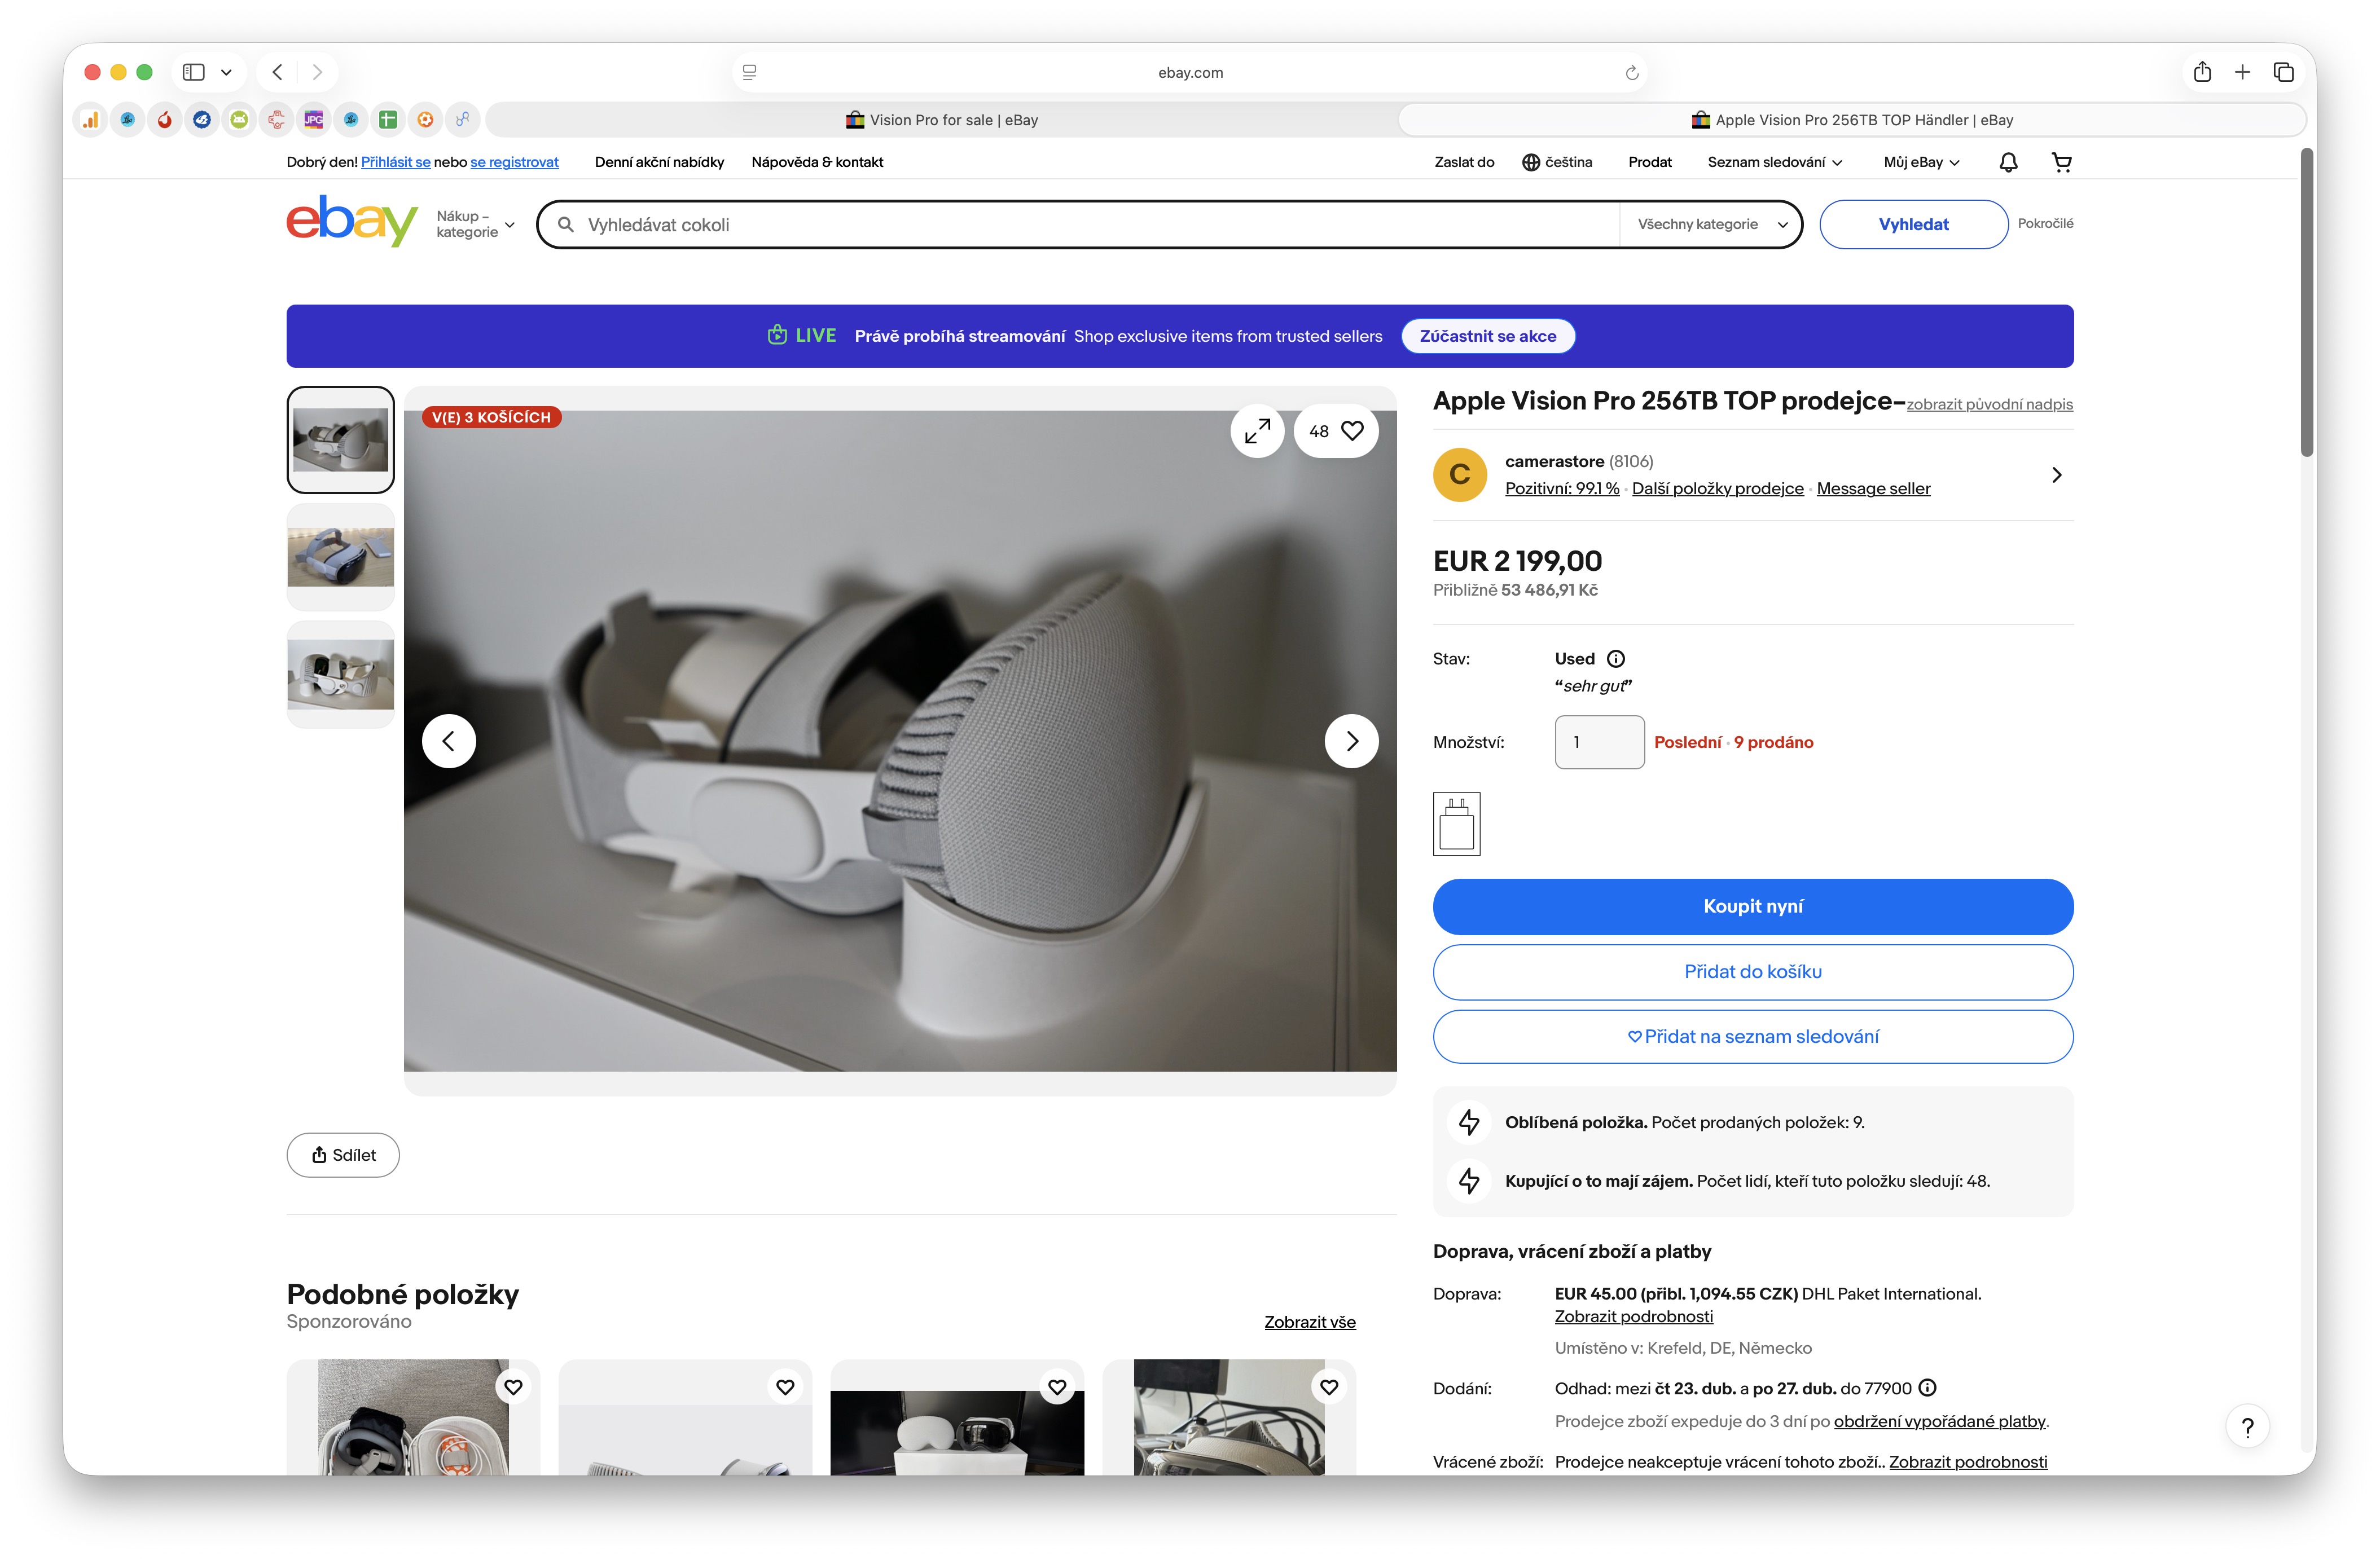Reload the page in address bar

coord(1631,72)
